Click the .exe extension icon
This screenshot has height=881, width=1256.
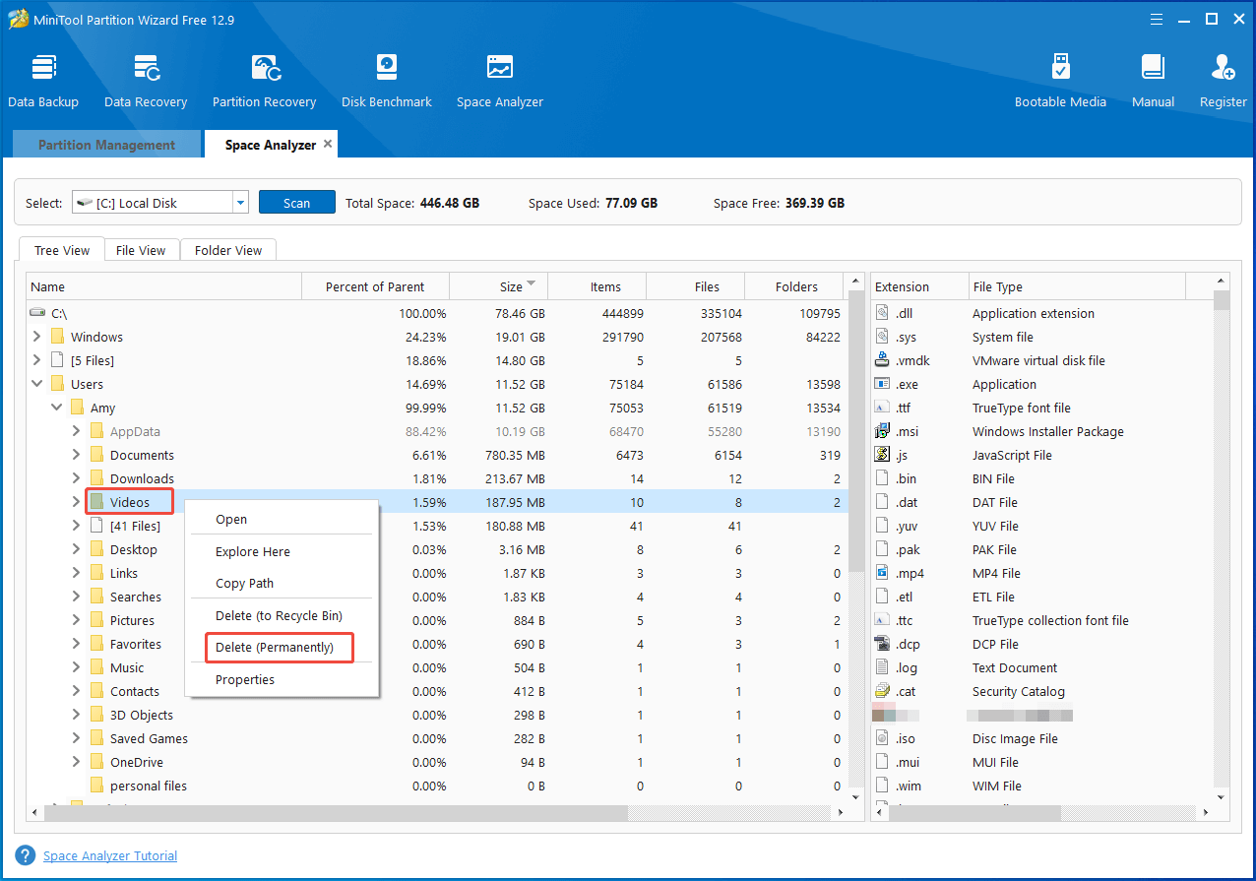pyautogui.click(x=883, y=384)
